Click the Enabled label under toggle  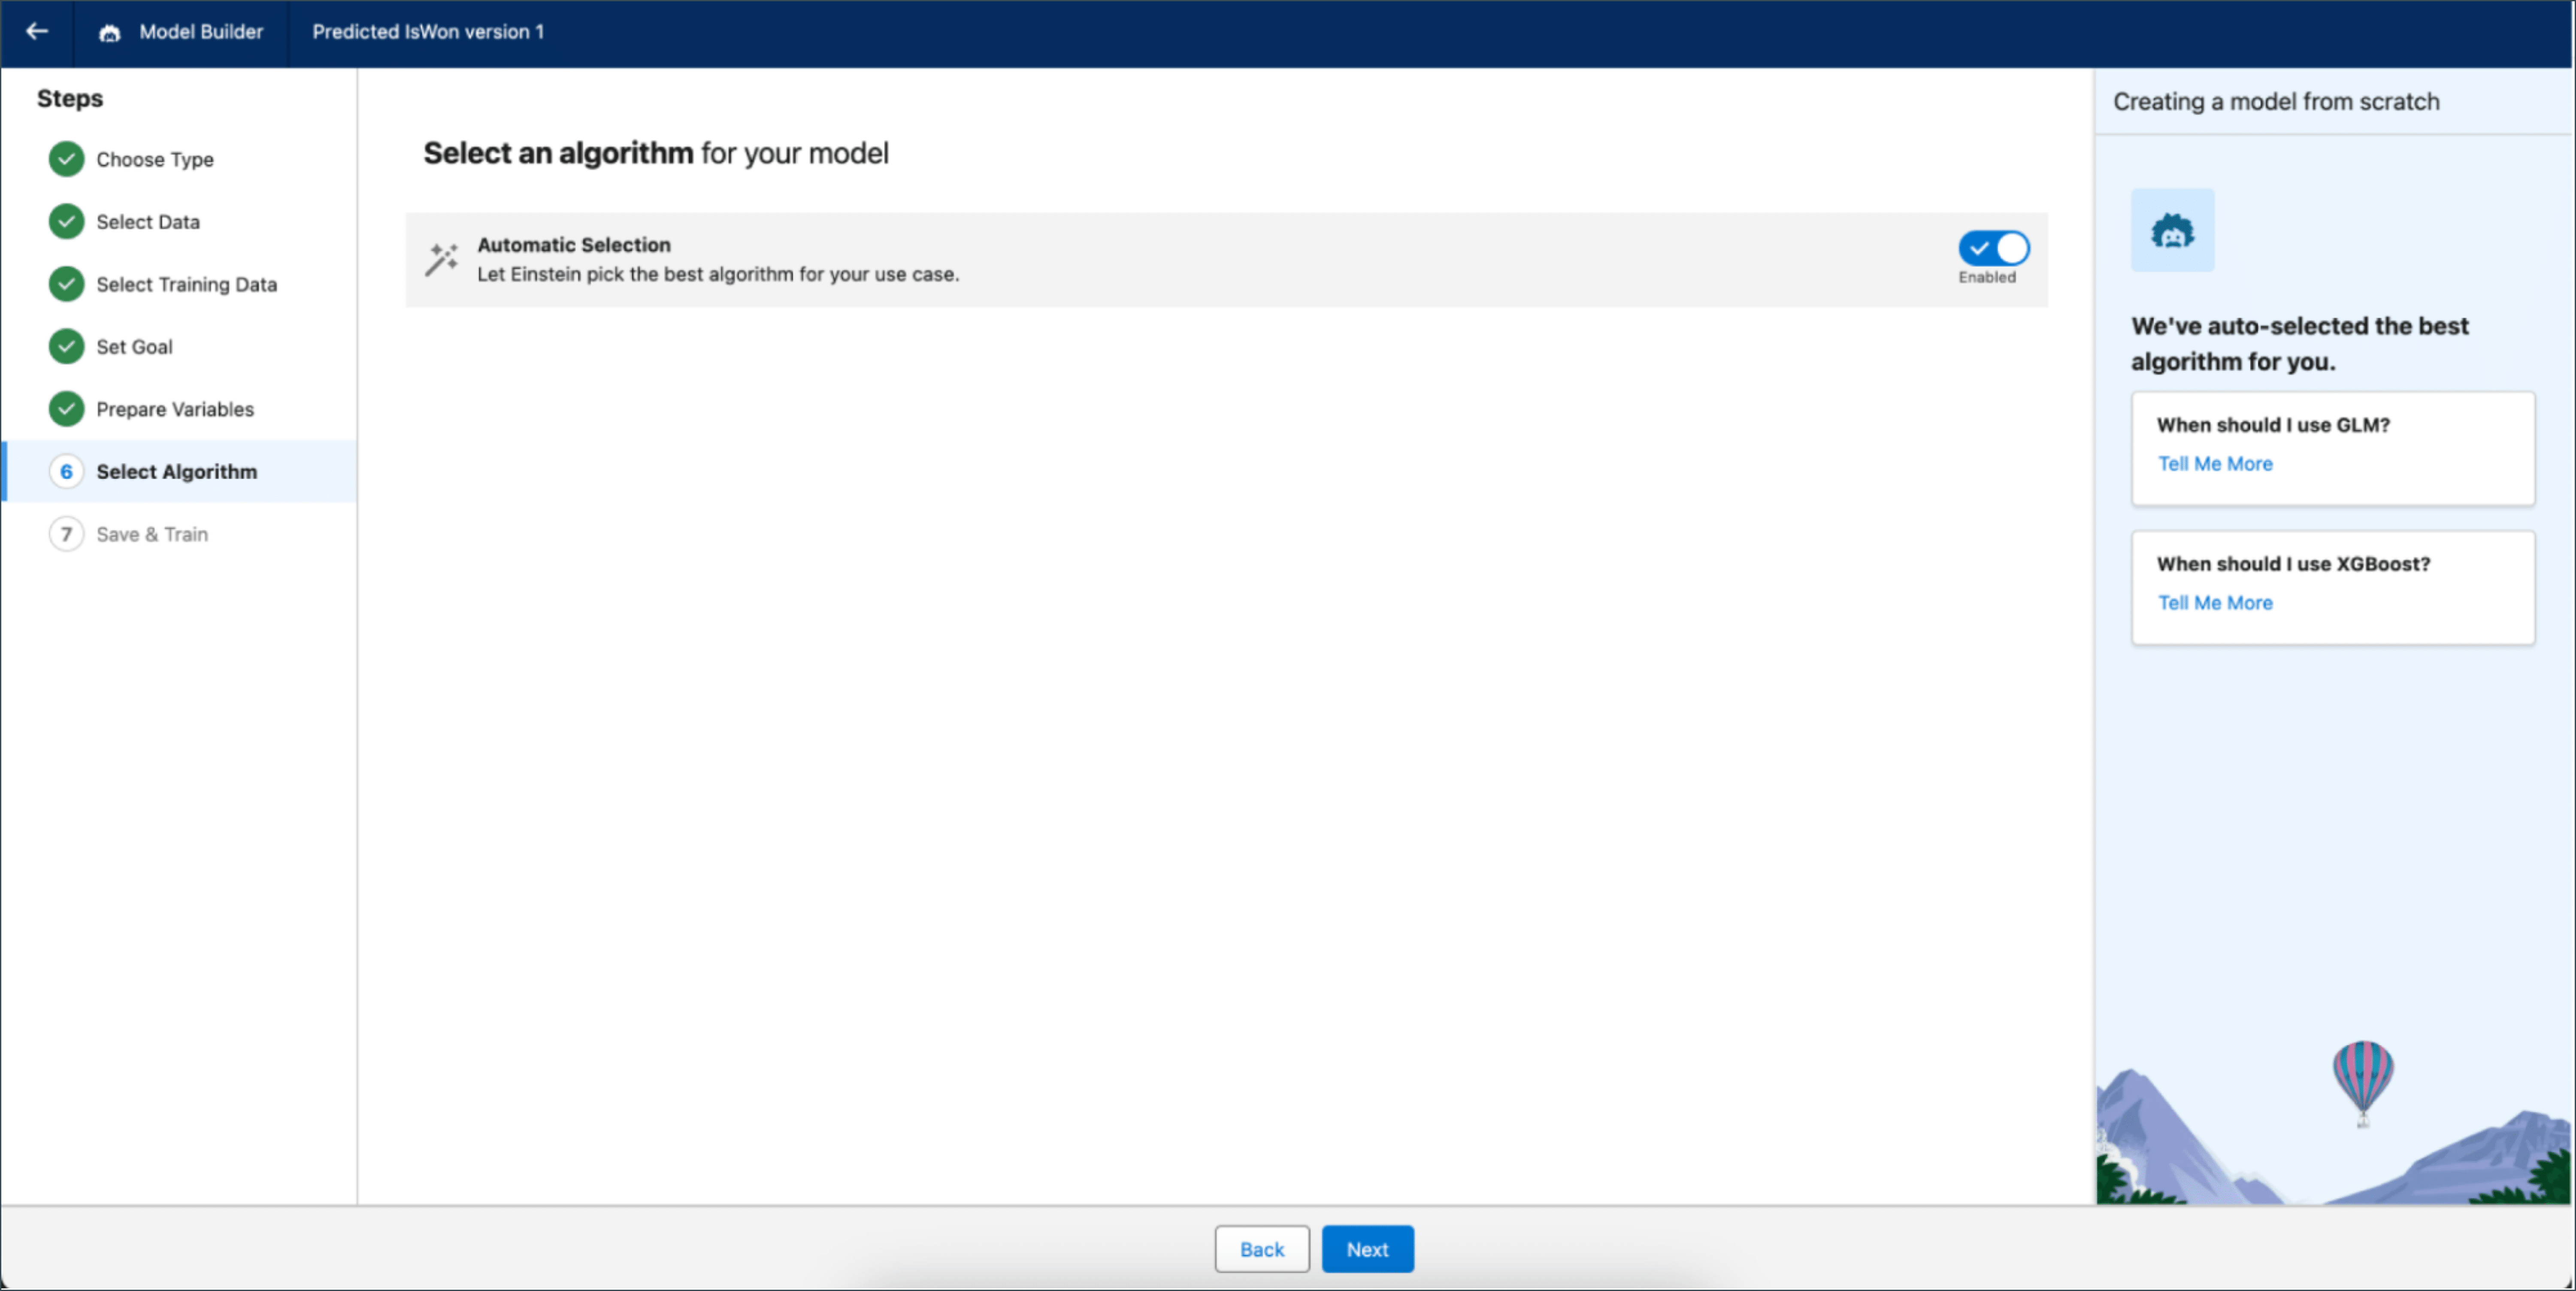point(1987,277)
